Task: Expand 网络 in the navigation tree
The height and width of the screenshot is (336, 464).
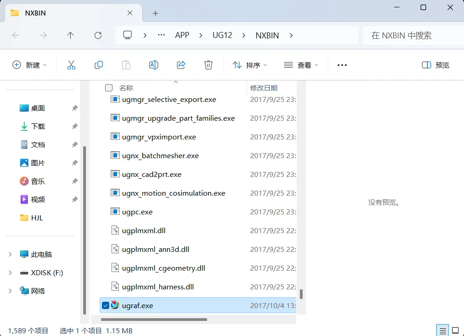Action: click(10, 291)
